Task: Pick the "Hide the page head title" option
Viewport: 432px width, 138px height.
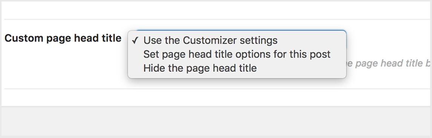Action: (x=237, y=68)
